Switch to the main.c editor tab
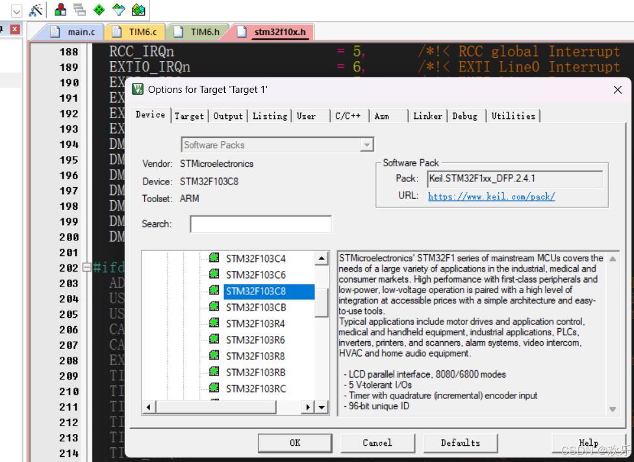The width and height of the screenshot is (634, 462). 73,32
